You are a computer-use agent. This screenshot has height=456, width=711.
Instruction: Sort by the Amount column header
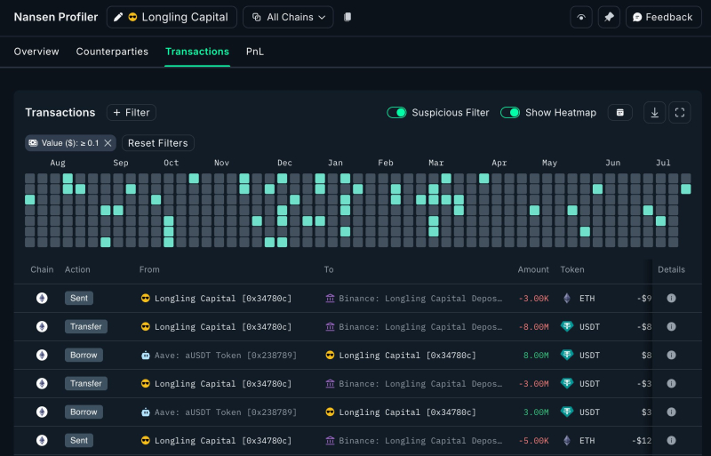click(532, 269)
